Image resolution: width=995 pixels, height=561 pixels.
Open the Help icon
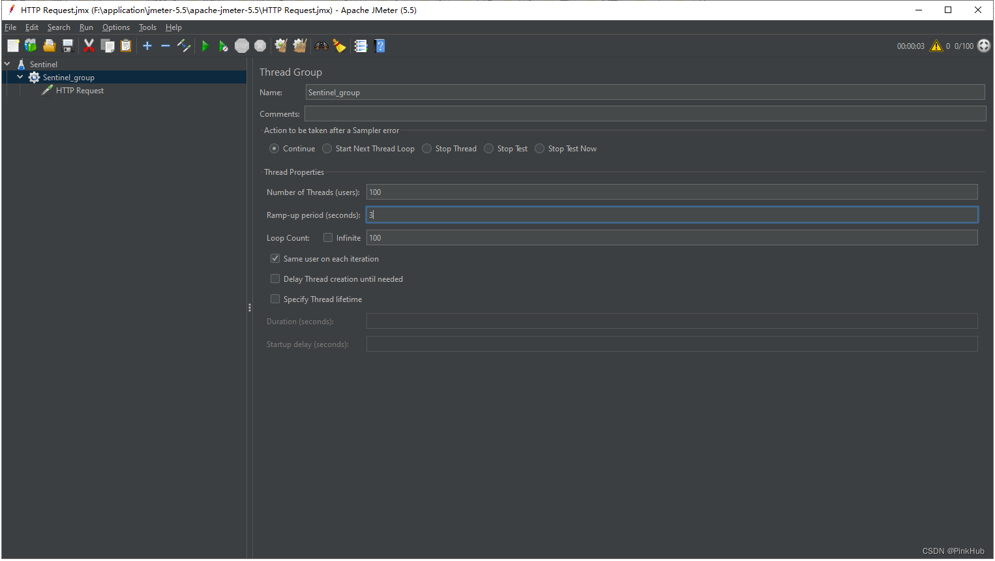pyautogui.click(x=380, y=46)
